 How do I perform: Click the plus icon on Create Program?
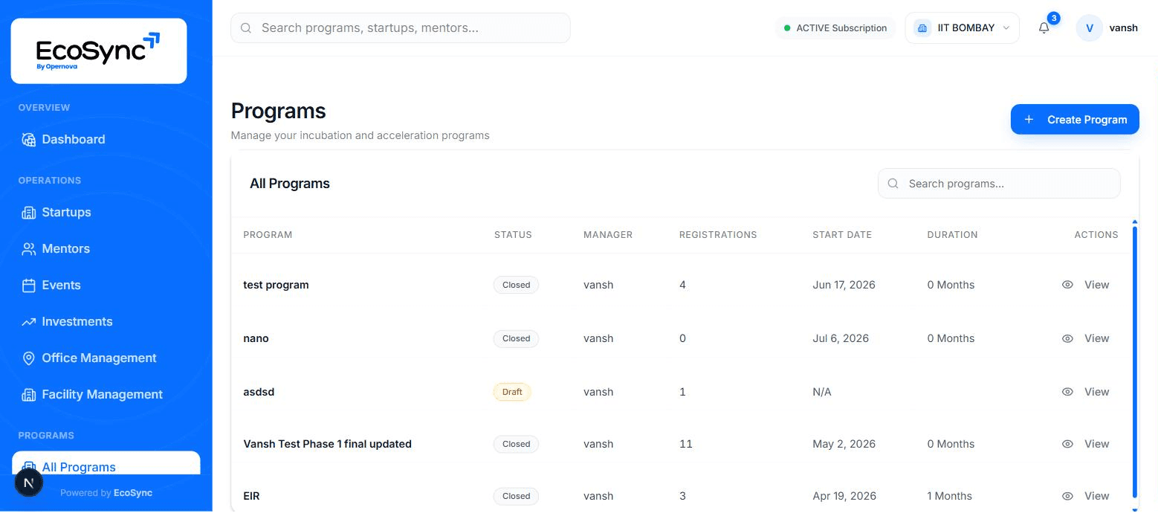(x=1029, y=120)
